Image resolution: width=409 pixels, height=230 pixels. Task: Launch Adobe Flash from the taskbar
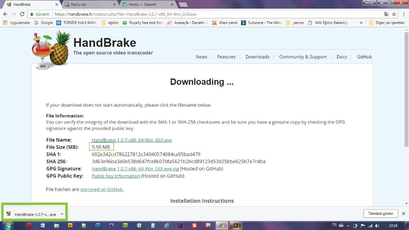(29, 225)
